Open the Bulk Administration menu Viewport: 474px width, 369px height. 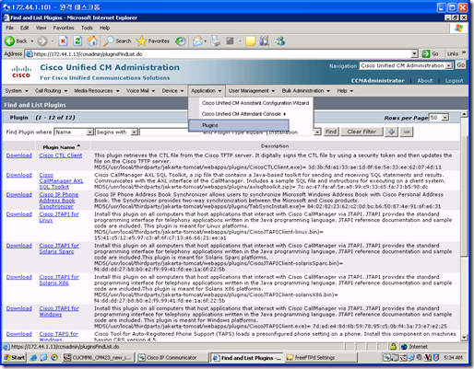pos(306,91)
